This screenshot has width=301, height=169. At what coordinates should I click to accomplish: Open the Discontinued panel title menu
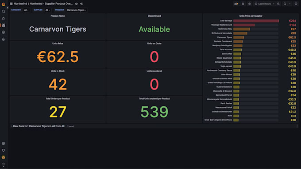[x=154, y=16]
